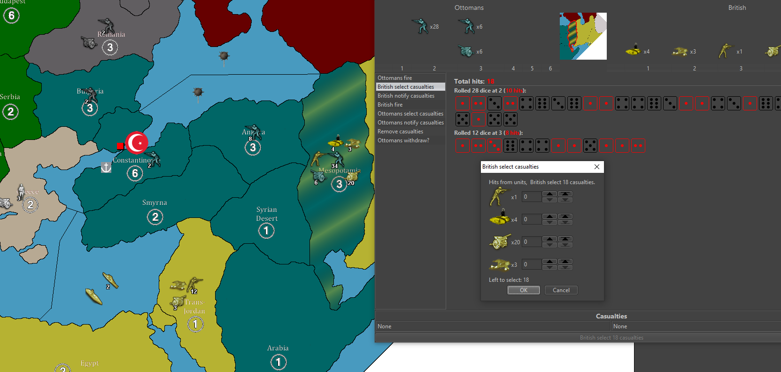Select fighter plane unit icon in casualties dialog
This screenshot has width=781, height=372.
point(500,264)
